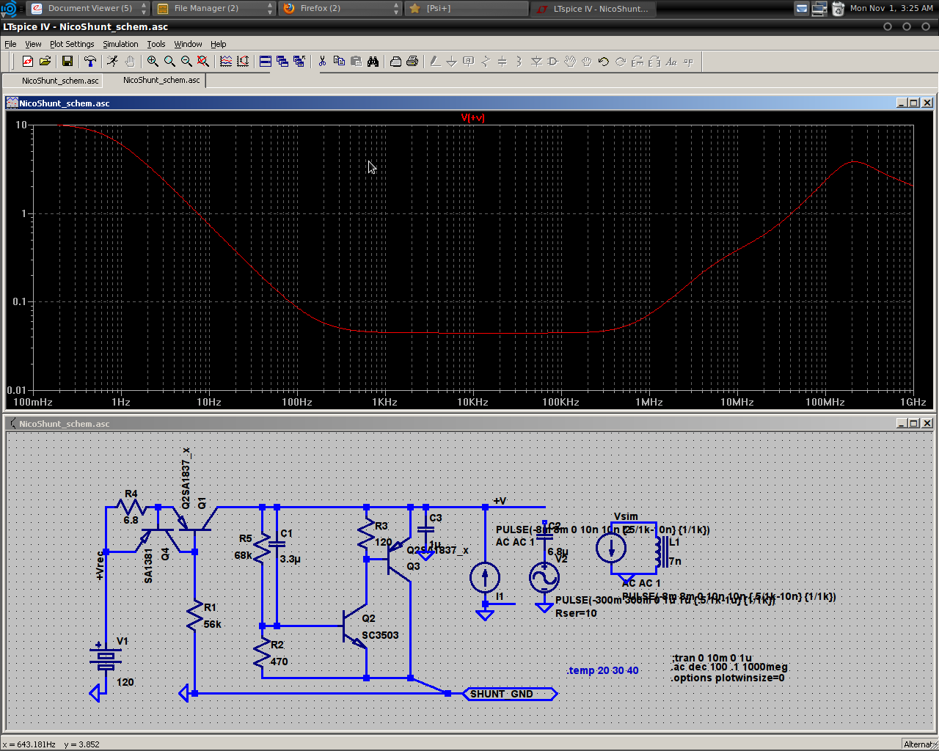Viewport: 939px width, 751px height.
Task: Select the Text 'Aa' tool icon
Action: (671, 62)
